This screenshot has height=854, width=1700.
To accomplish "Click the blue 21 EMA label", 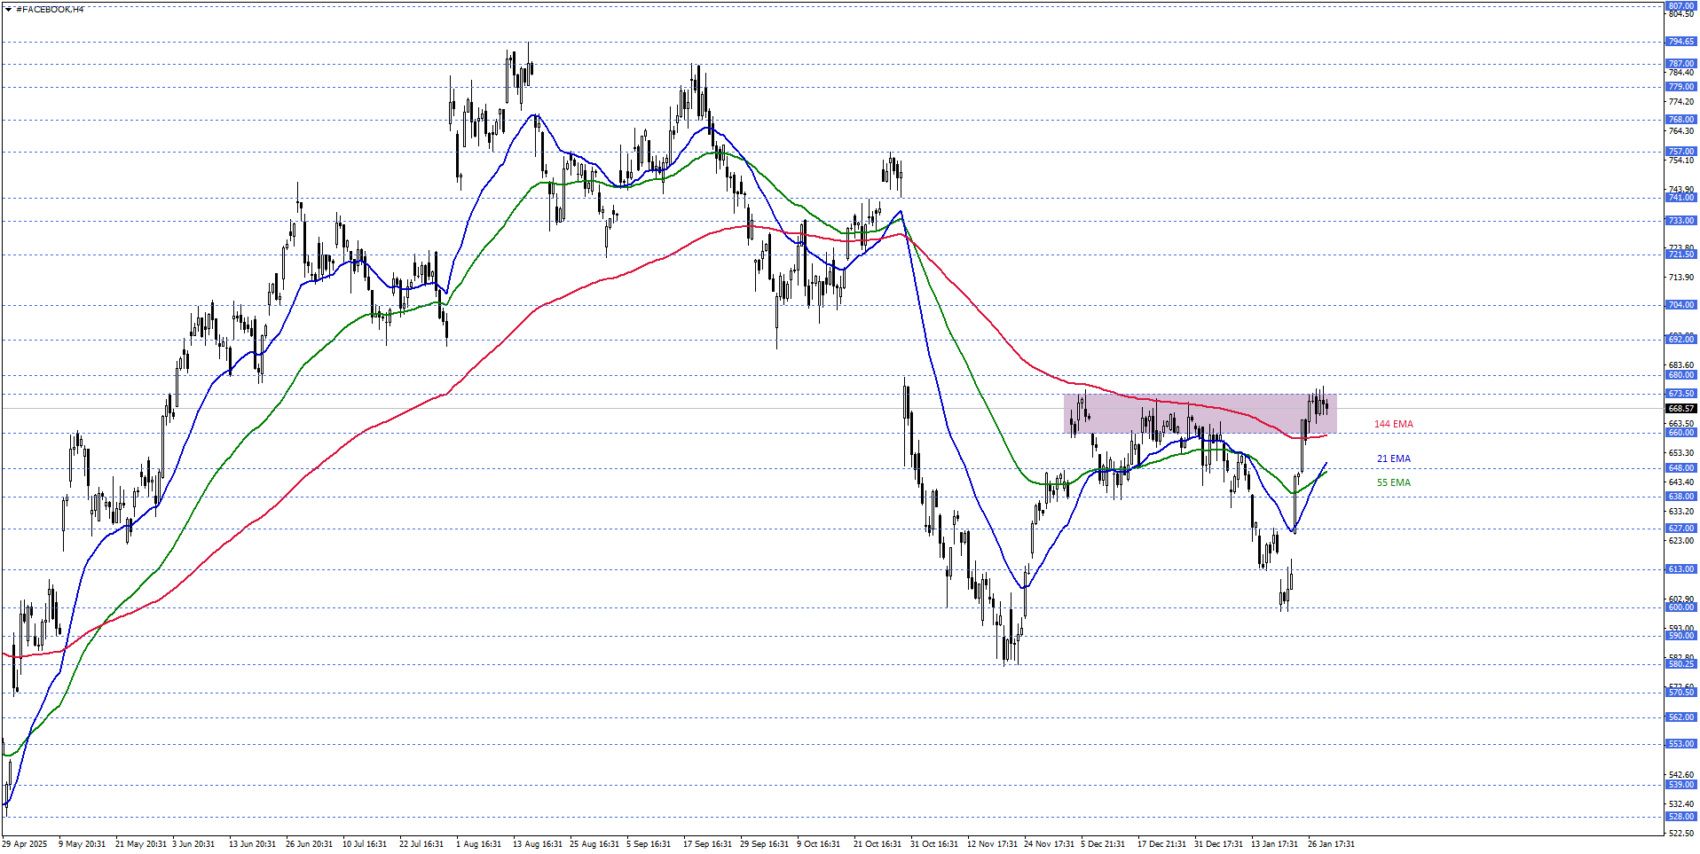I will tap(1393, 458).
